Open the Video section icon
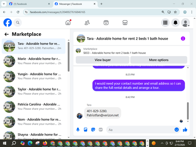Viewport: 196px width, 147px height. pyautogui.click(x=106, y=23)
